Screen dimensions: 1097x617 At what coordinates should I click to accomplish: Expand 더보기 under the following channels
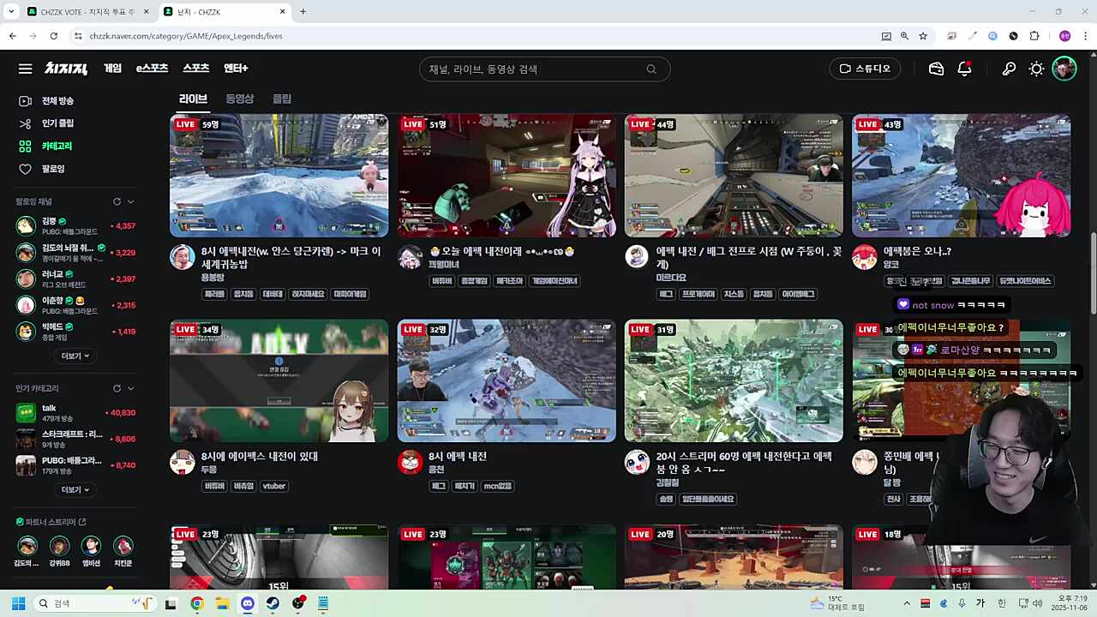click(75, 356)
